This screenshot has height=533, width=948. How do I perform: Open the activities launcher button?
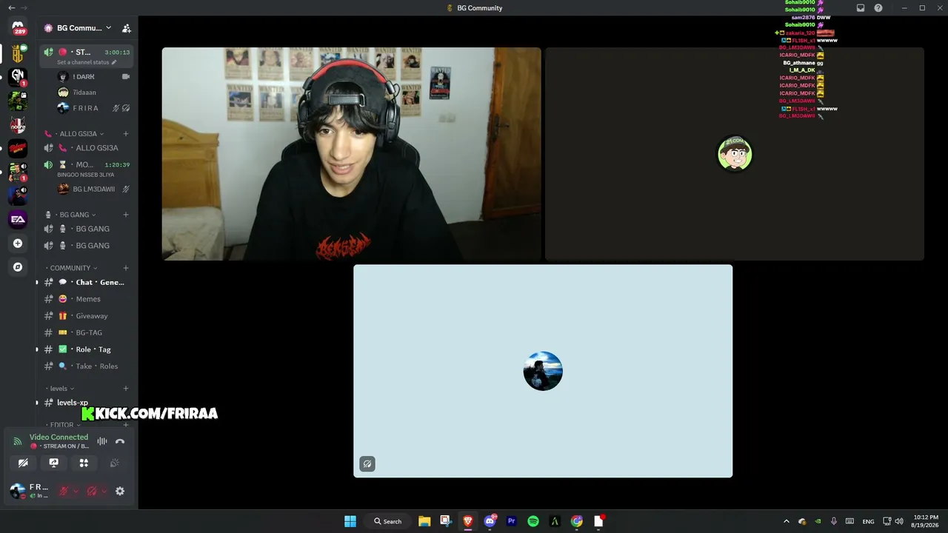84,463
